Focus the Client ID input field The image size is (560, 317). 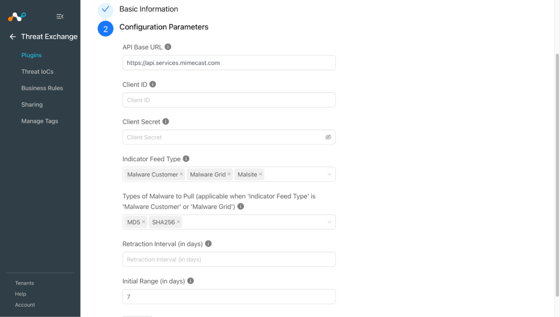pos(229,100)
